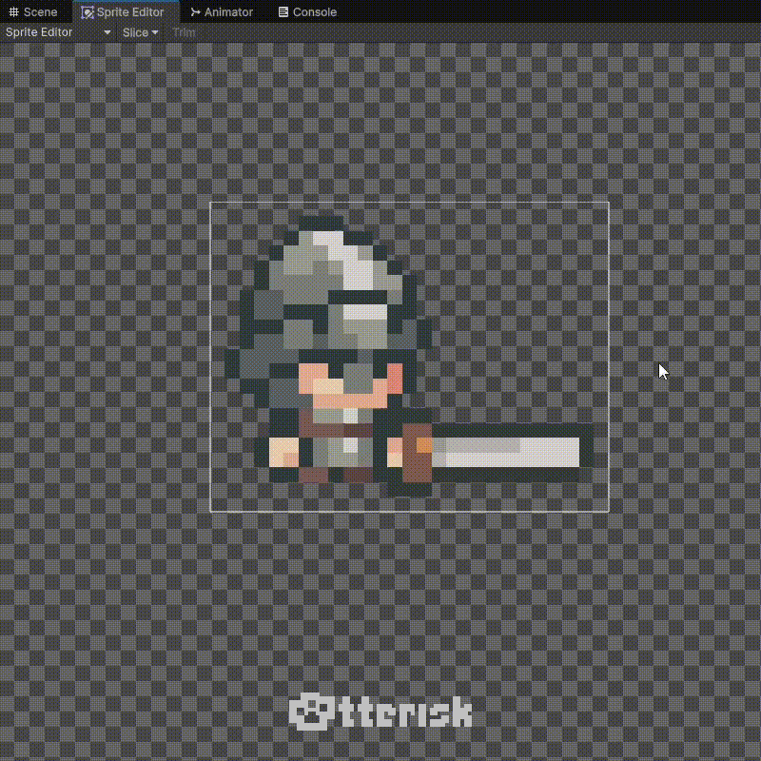Open the Animator tab

pyautogui.click(x=222, y=11)
